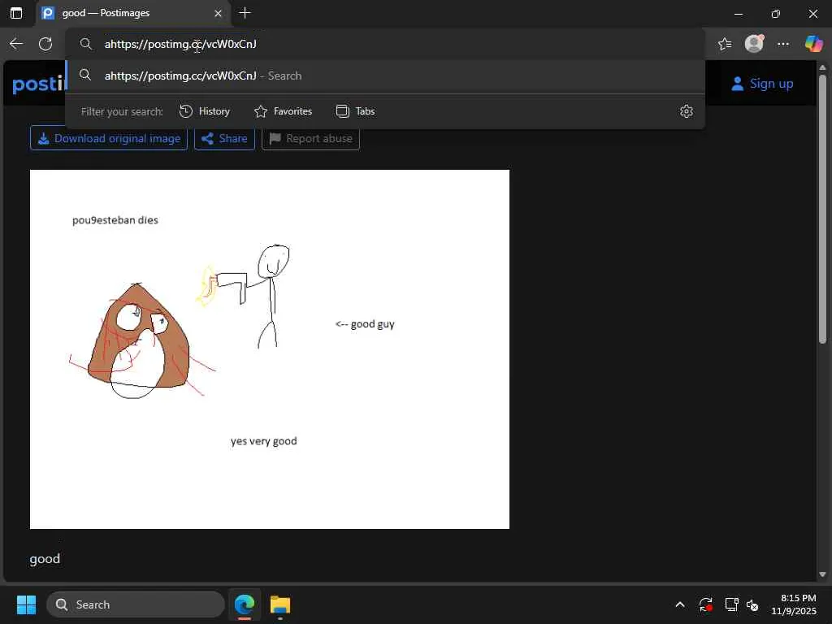The height and width of the screenshot is (624, 832).
Task: Show hidden system tray icons chevron
Action: [x=679, y=604]
